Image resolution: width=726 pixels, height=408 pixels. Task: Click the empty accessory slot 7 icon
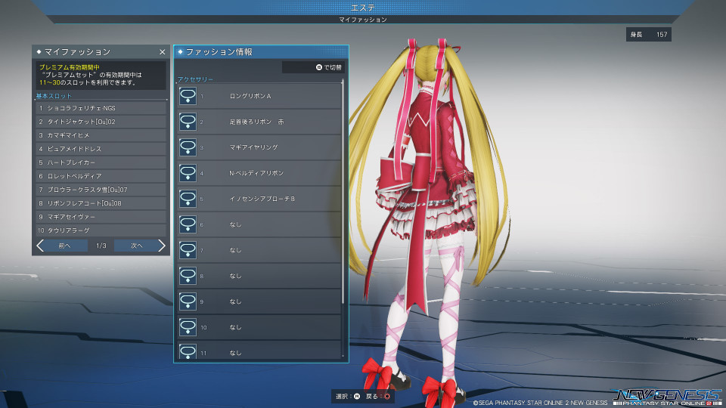point(188,250)
